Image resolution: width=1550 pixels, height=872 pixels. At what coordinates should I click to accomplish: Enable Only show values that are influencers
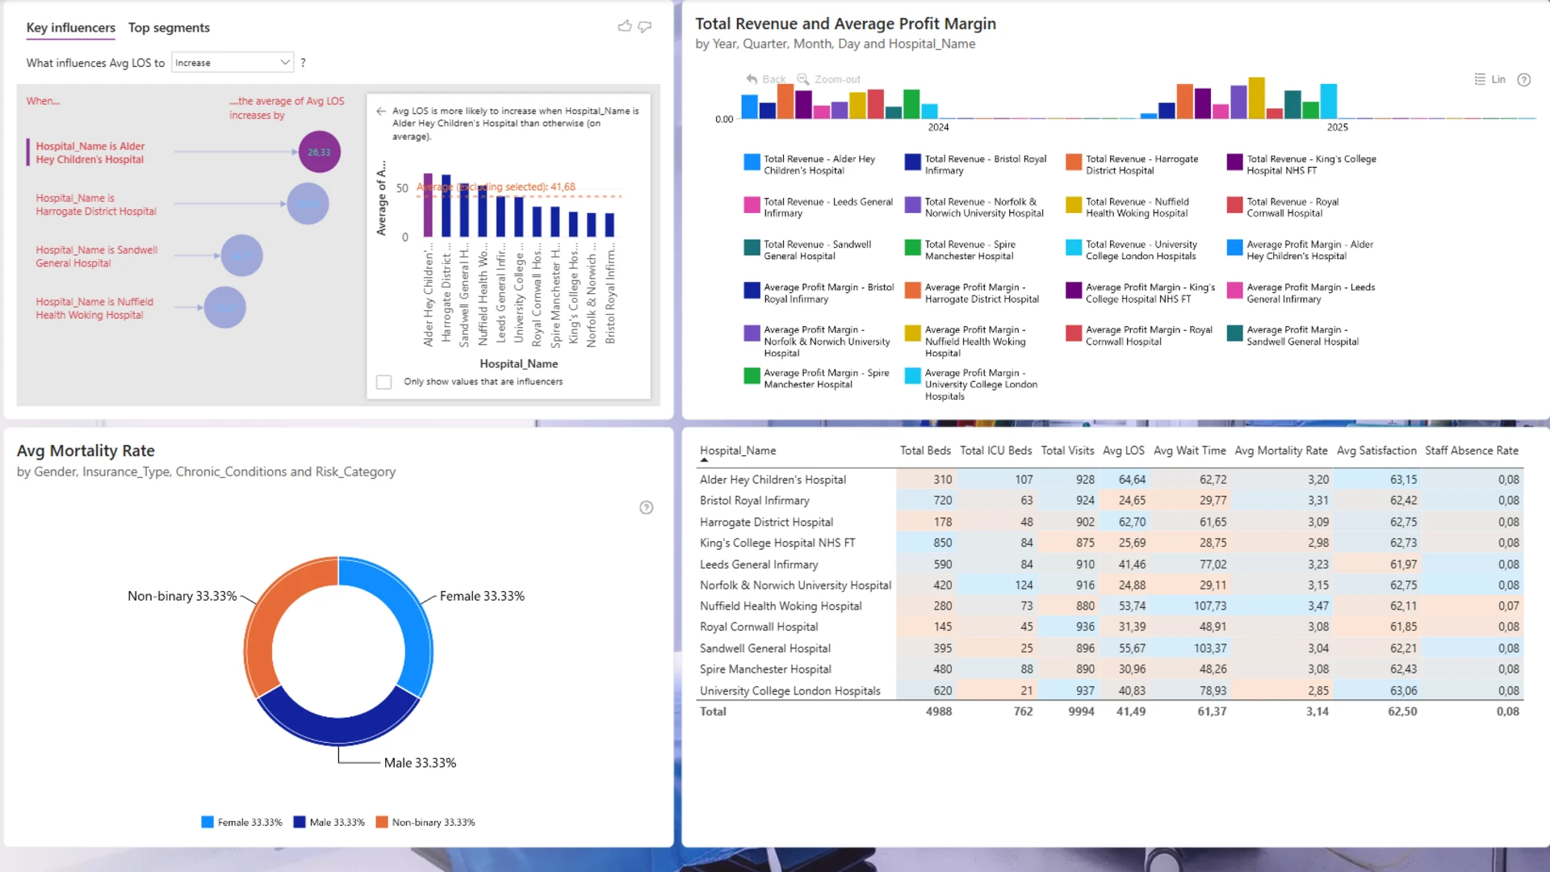coord(384,382)
